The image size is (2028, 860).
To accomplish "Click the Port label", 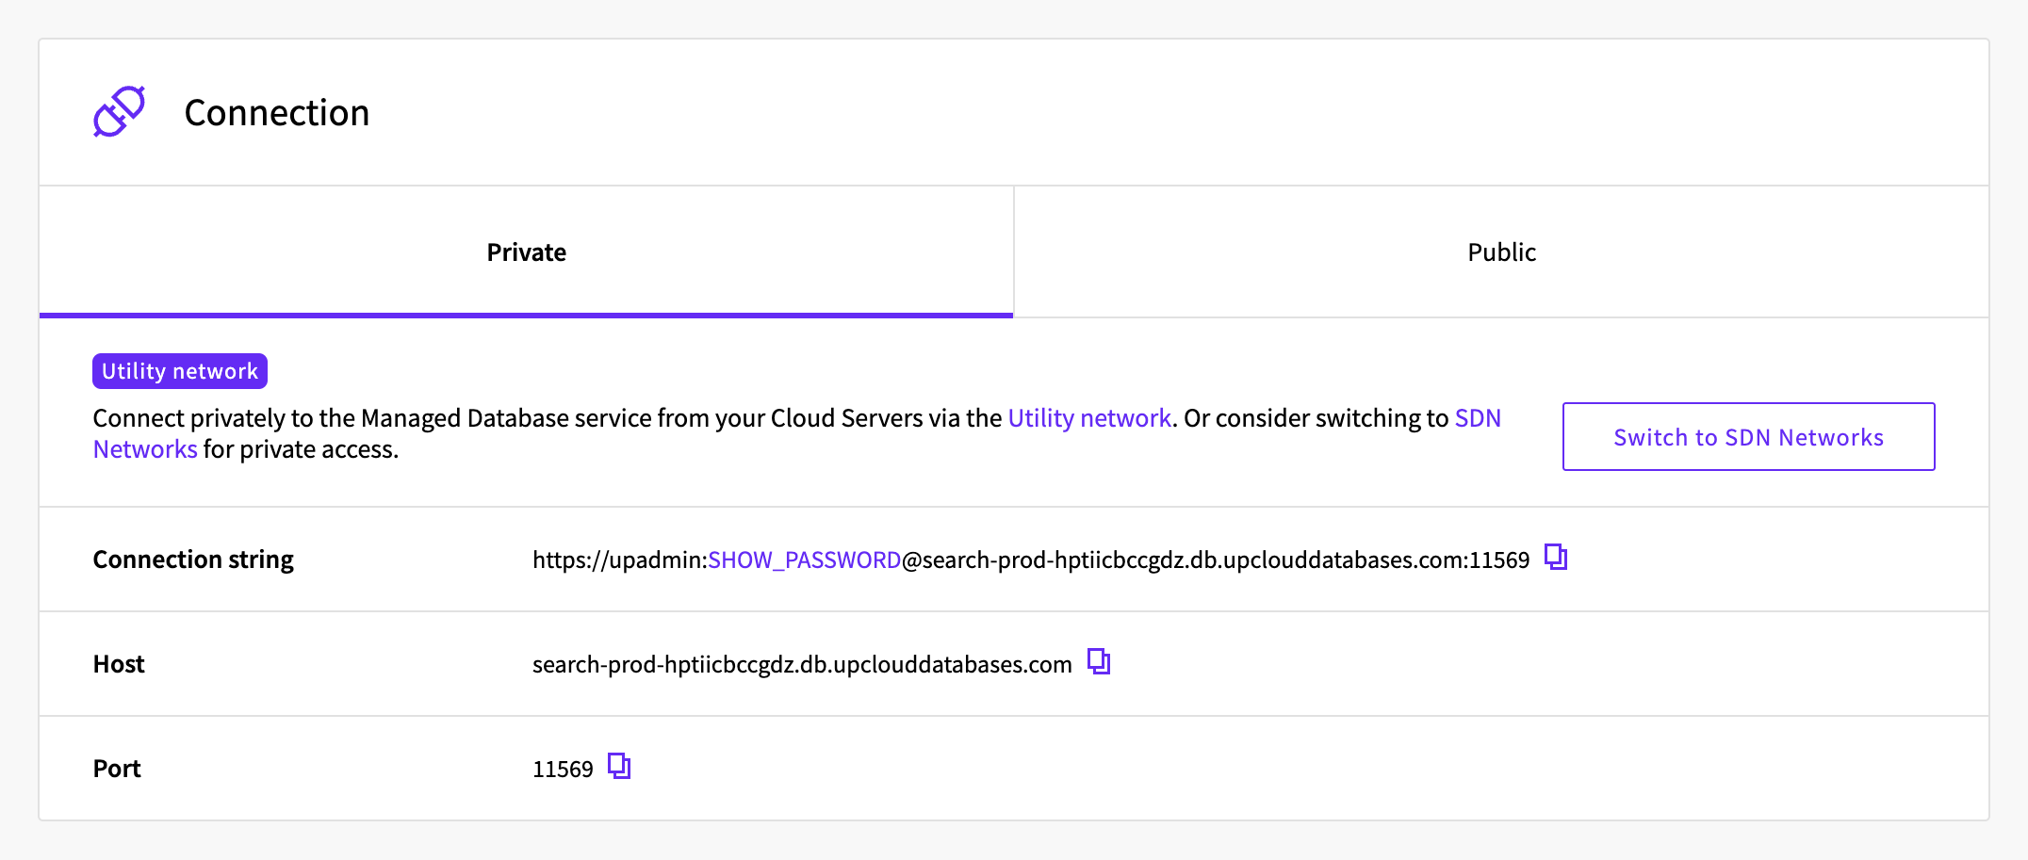I will click(117, 769).
